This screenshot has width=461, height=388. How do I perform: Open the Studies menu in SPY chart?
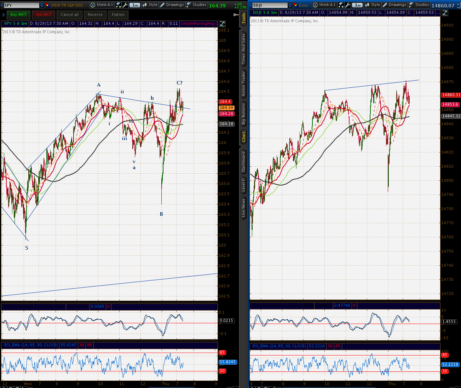pos(197,5)
